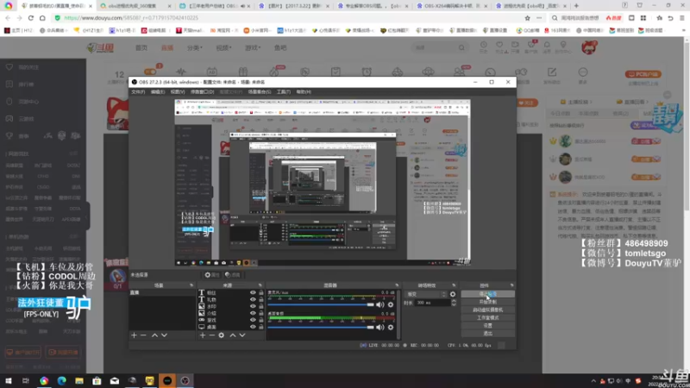Open the 分类 dropdown on Douyu page
This screenshot has width=690, height=388.
tap(195, 47)
